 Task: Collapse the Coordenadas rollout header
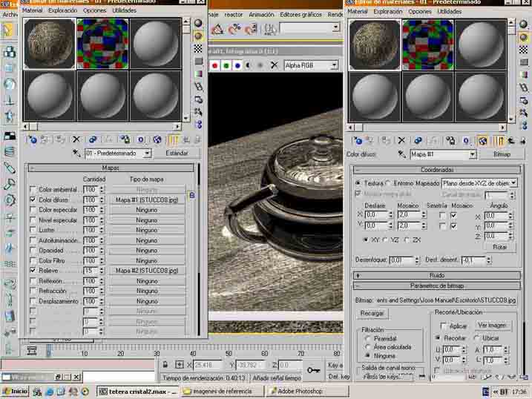[x=437, y=170]
